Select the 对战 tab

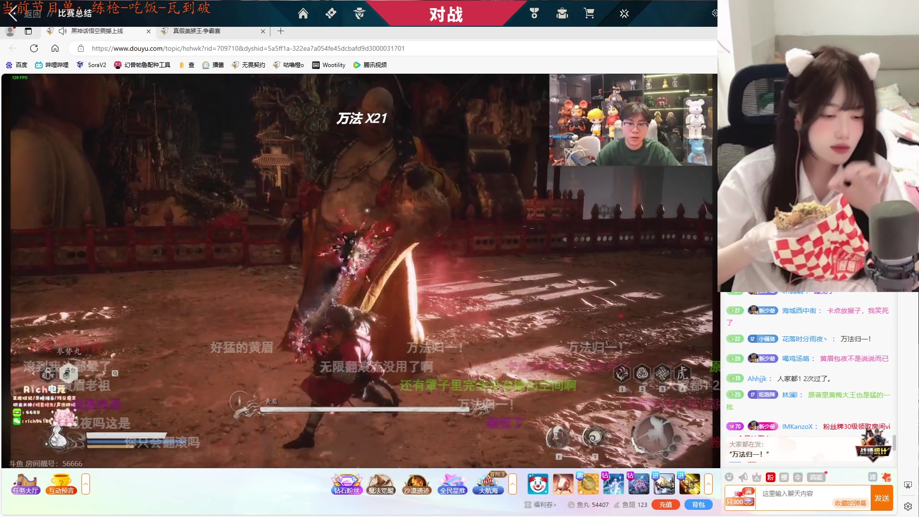point(446,14)
